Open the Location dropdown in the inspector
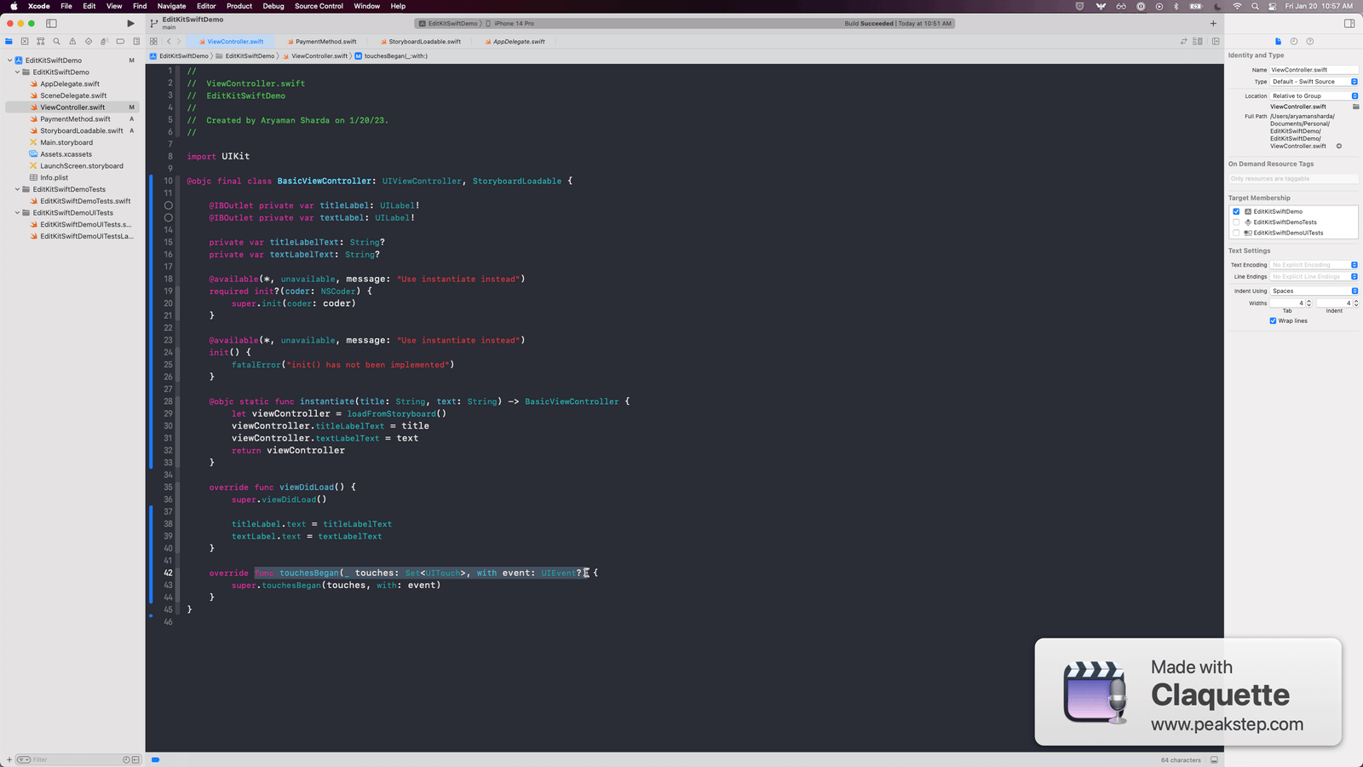The image size is (1363, 767). pyautogui.click(x=1312, y=95)
